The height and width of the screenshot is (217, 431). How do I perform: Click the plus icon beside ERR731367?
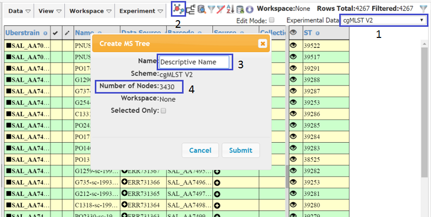(x=125, y=170)
